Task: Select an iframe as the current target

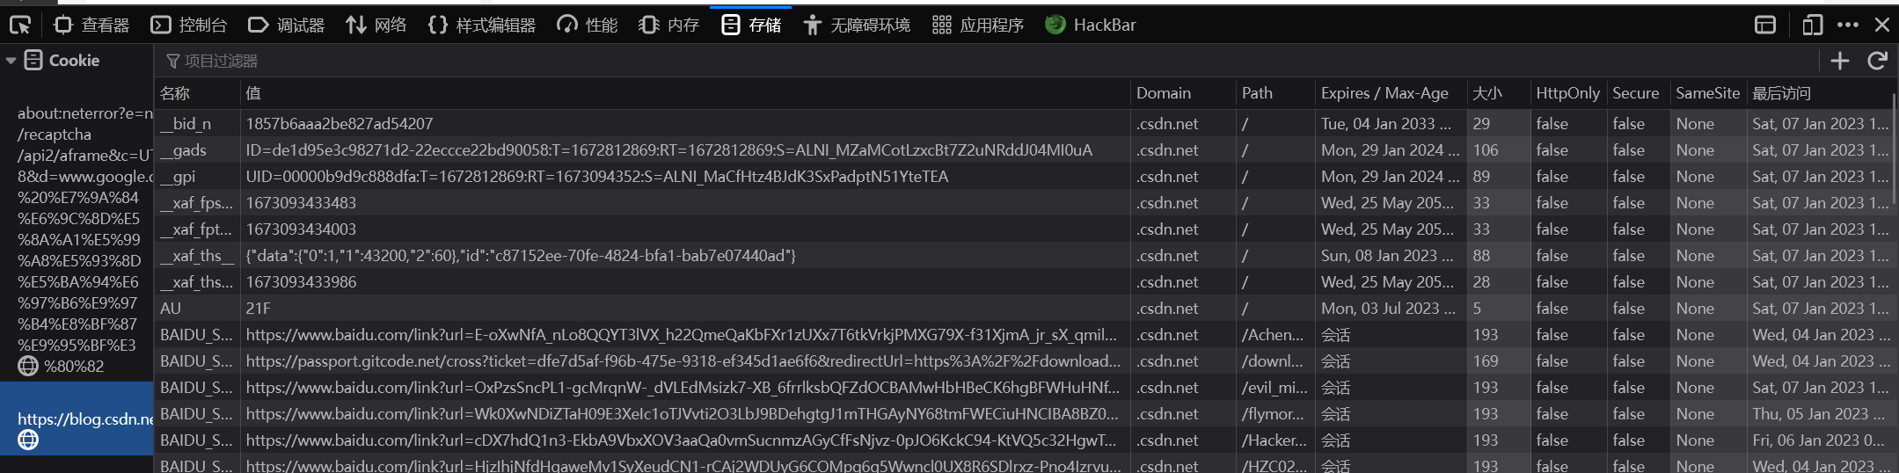Action: [1765, 25]
